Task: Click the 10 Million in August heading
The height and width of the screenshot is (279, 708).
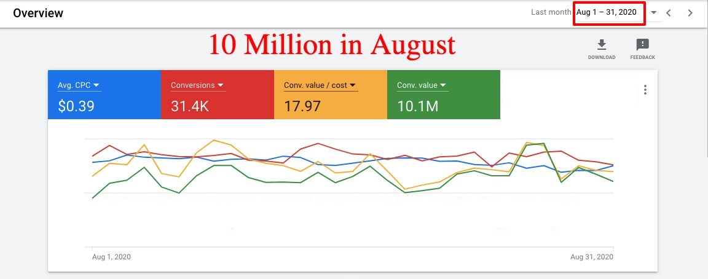Action: [x=332, y=45]
